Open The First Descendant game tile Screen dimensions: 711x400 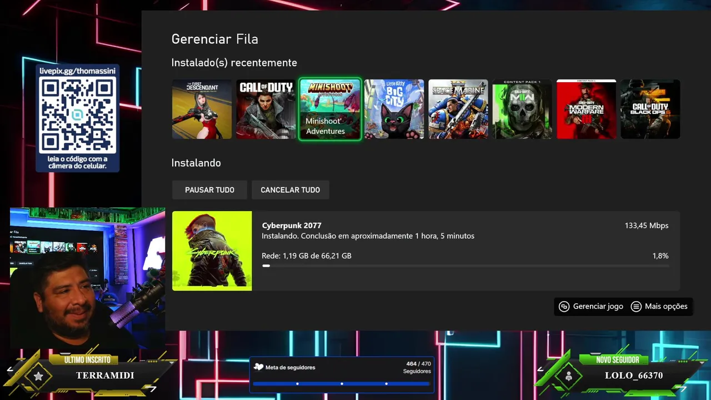click(x=202, y=109)
